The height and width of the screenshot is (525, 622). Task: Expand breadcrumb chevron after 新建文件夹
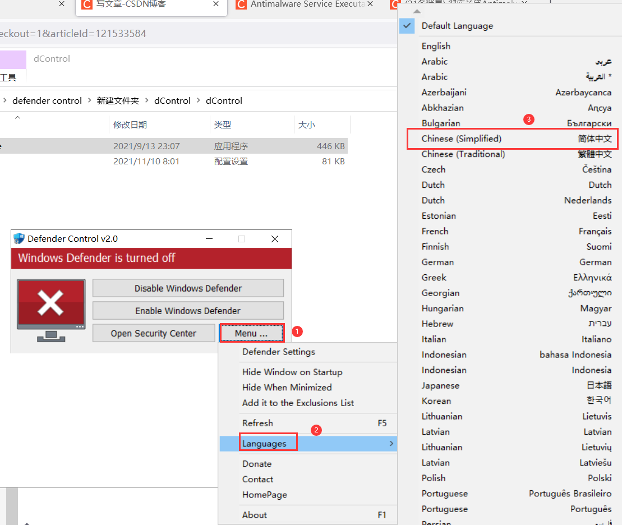(147, 100)
